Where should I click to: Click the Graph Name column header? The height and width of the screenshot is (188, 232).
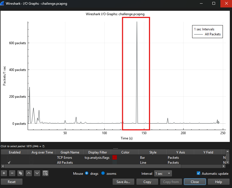[x=70, y=152]
